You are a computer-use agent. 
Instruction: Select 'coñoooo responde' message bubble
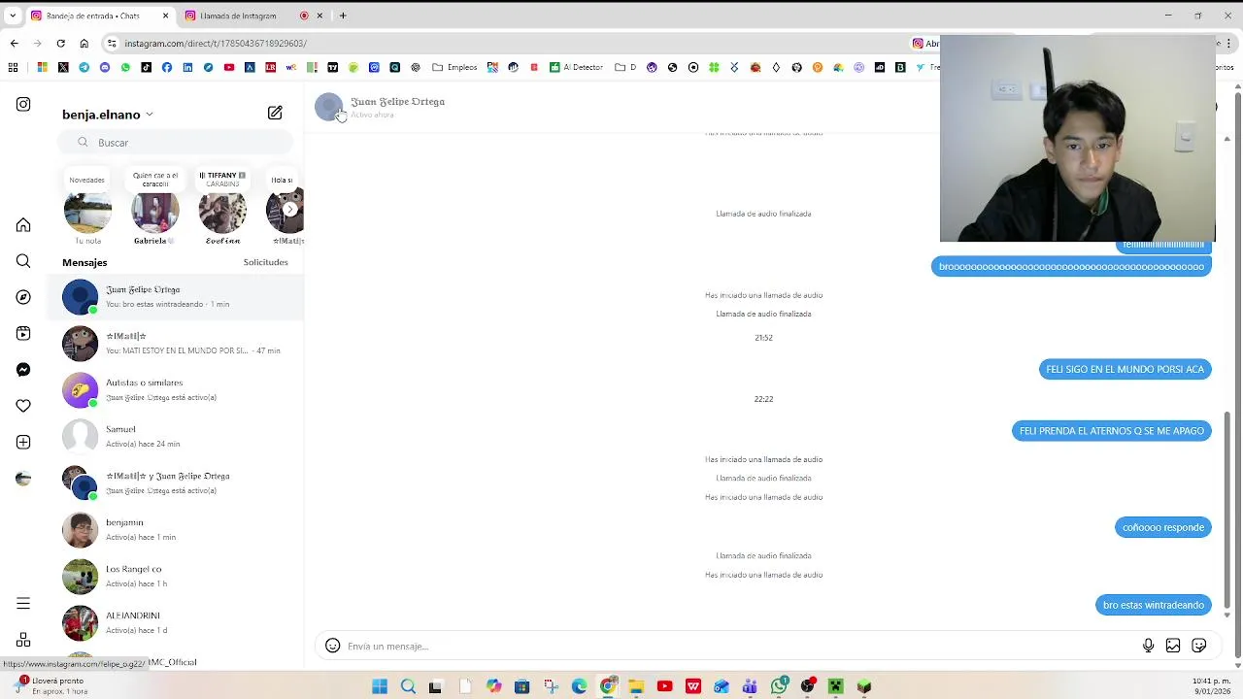1163,527
